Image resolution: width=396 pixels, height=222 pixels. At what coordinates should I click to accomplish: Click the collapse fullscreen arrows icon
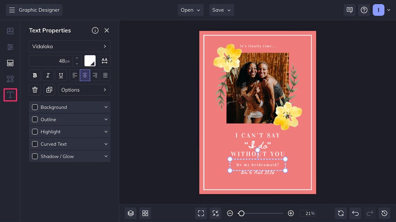tap(216, 214)
